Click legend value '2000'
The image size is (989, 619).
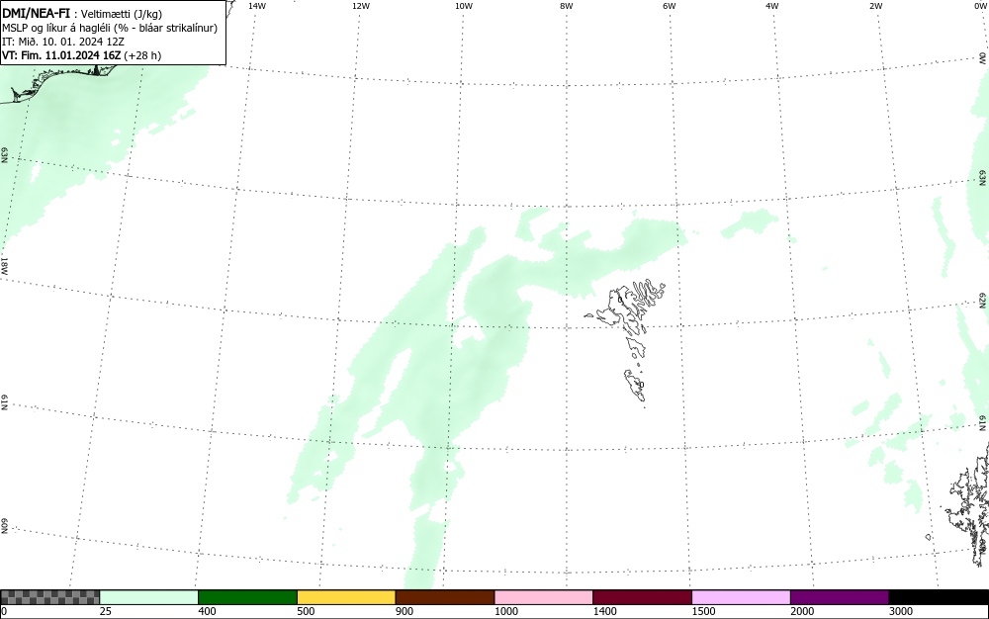click(802, 611)
